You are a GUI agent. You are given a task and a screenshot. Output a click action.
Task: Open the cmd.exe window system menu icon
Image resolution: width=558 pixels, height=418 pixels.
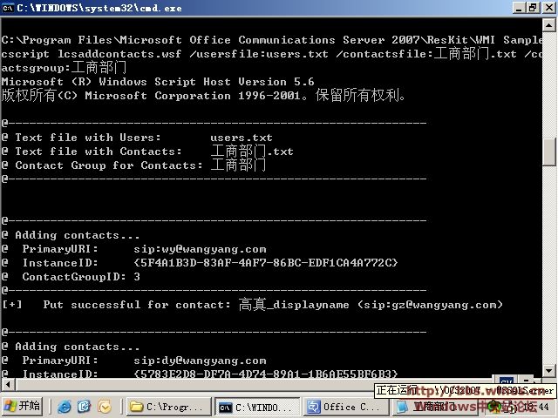tap(8, 7)
